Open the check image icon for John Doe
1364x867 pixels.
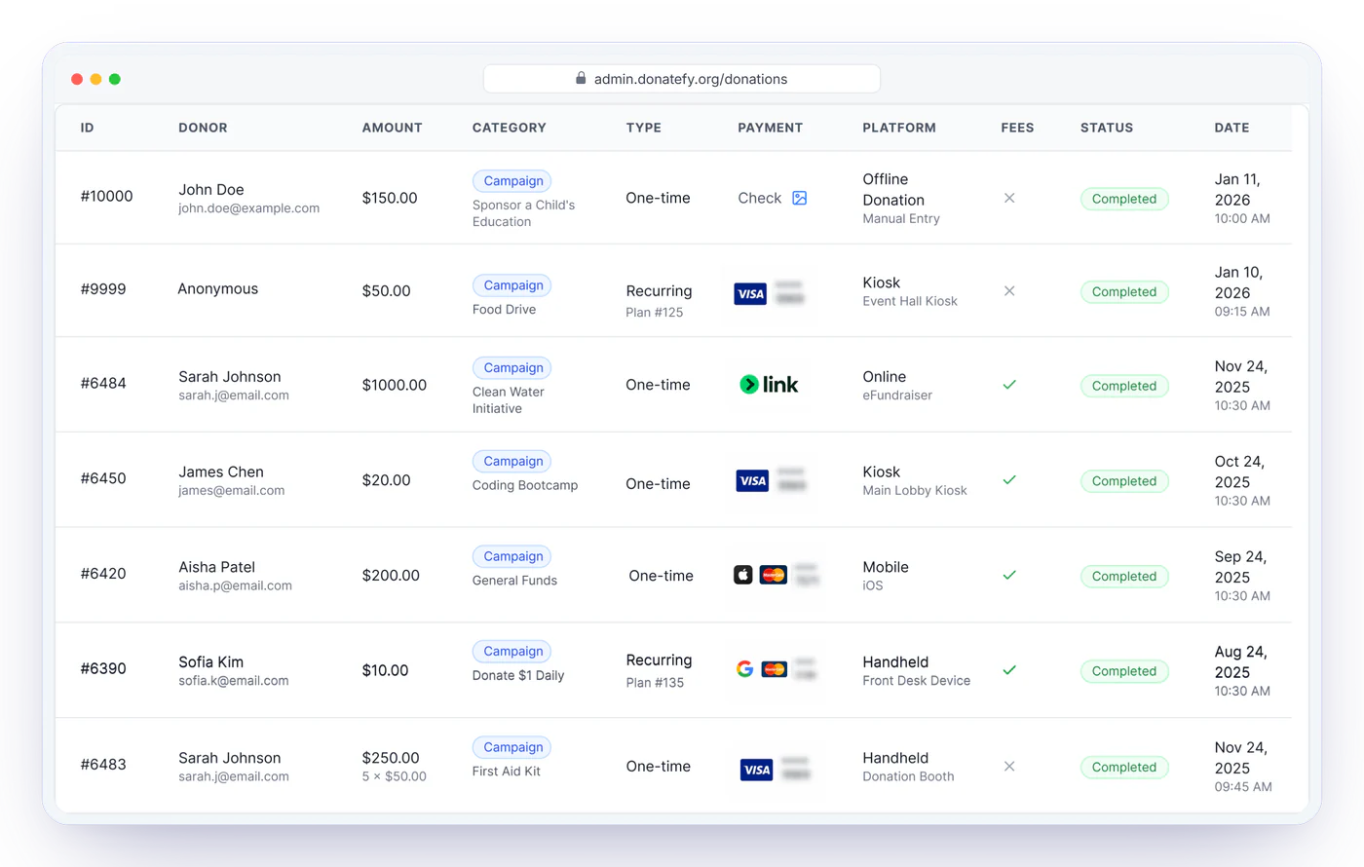point(799,198)
